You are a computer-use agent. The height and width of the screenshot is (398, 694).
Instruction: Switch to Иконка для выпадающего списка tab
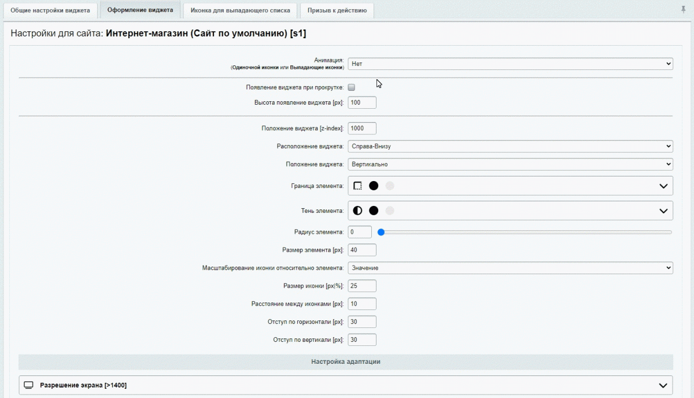(241, 10)
